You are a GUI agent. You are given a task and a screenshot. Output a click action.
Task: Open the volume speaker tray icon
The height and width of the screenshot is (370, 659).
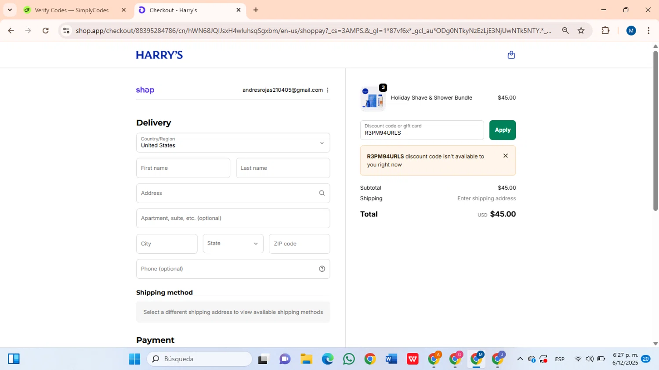tap(590, 359)
